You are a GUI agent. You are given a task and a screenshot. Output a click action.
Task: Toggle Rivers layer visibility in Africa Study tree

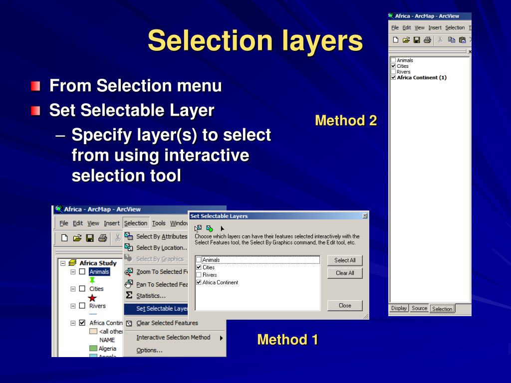point(82,306)
